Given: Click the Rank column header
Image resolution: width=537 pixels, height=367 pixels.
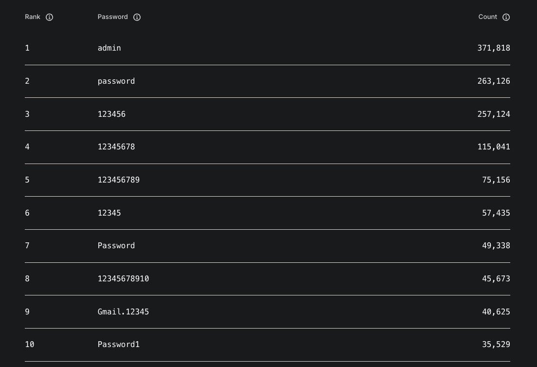Looking at the screenshot, I should tap(33, 17).
